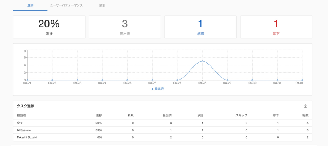Click the スキップ column header
328x146 pixels.
point(241,115)
